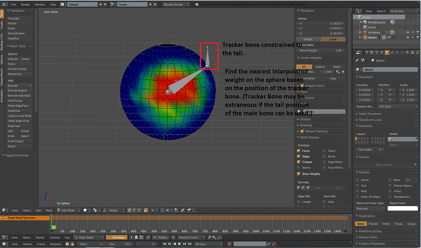Screen dimensions: 421x248
Task: Jump to first frame in timeline
Action: point(164,244)
